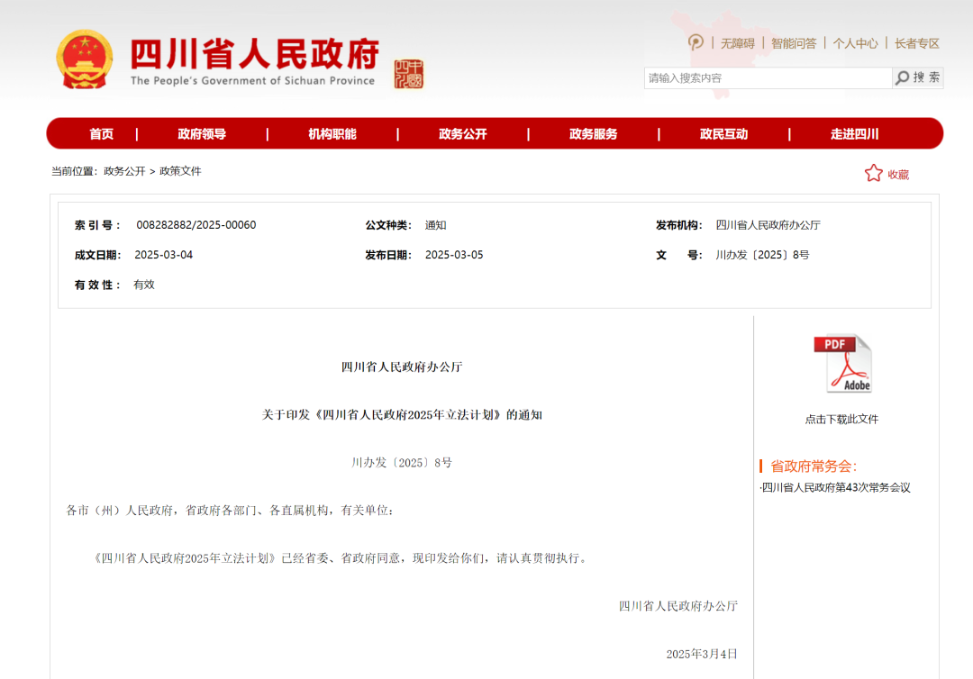The width and height of the screenshot is (973, 679).
Task: Open the Adobe PDF file icon
Action: click(842, 364)
